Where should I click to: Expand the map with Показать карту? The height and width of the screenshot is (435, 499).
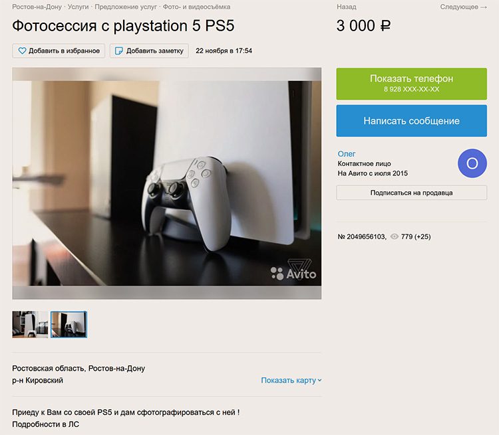click(x=291, y=381)
